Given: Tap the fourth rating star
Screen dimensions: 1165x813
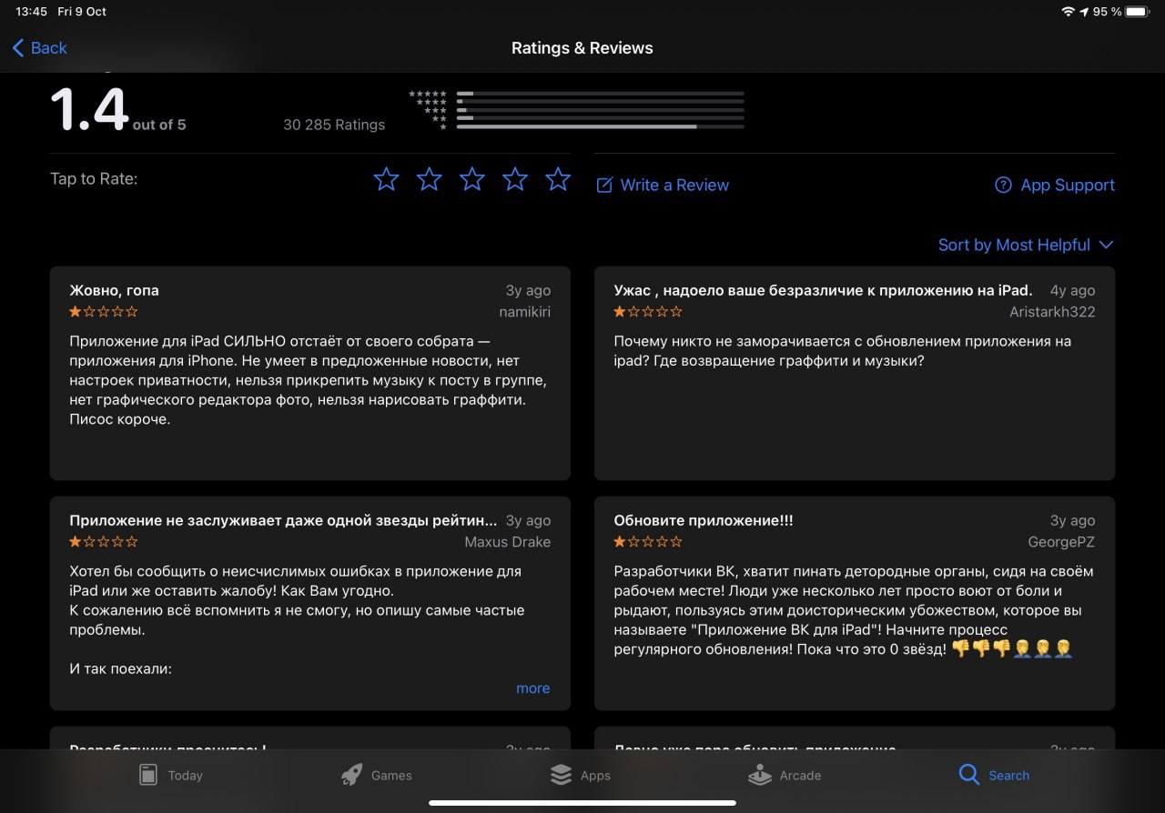Looking at the screenshot, I should [x=515, y=179].
